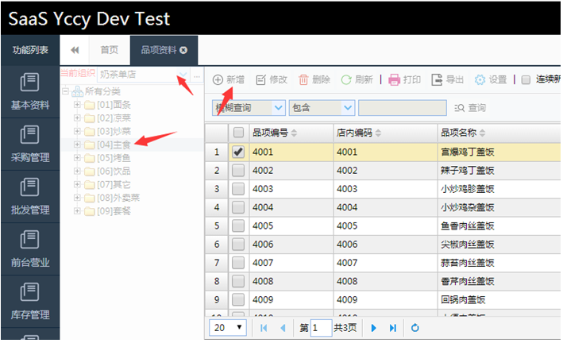Open the 当前组织 organization dropdown
Screen dimensions: 563x343
[x=183, y=75]
